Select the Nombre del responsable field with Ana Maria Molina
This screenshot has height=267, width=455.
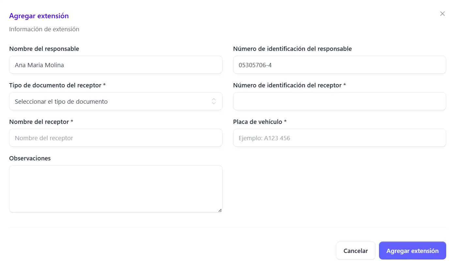click(x=116, y=65)
